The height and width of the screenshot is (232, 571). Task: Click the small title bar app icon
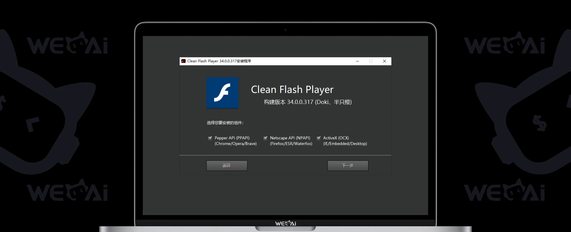(x=183, y=61)
